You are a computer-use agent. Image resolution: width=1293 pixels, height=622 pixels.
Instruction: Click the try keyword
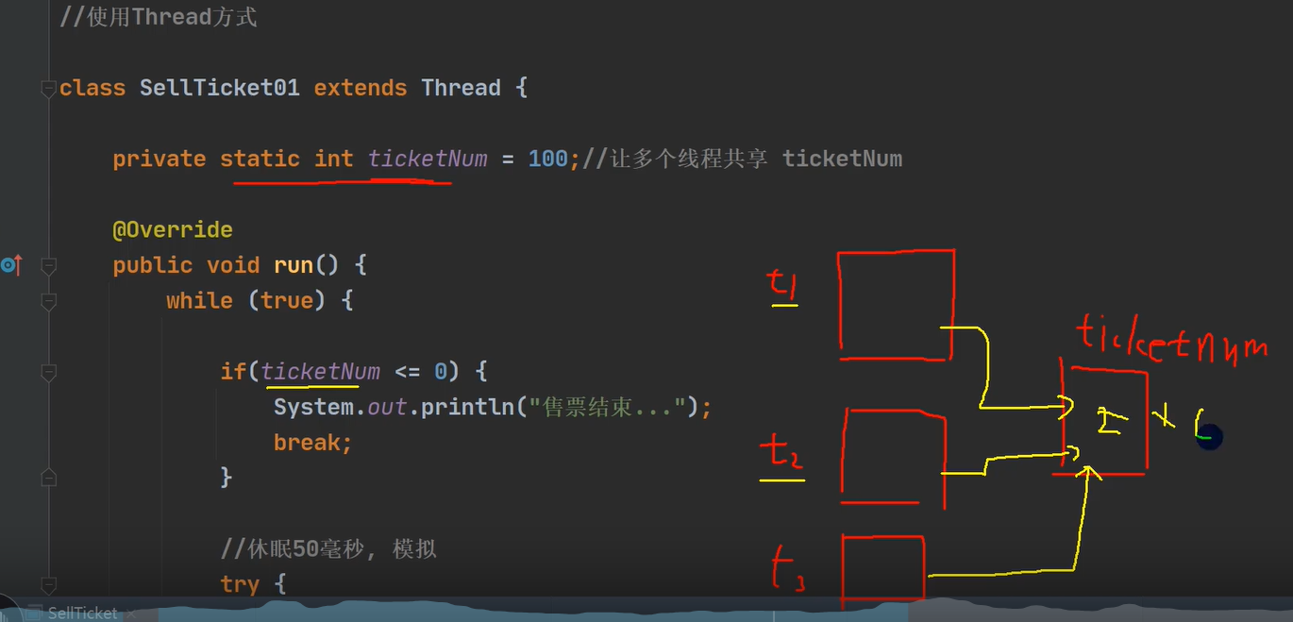coord(240,583)
